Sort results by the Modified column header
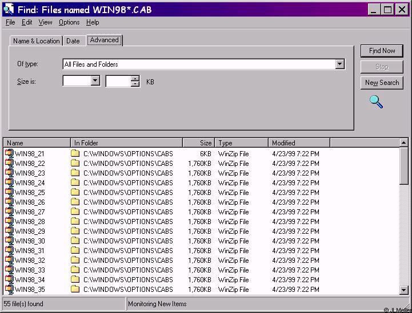This screenshot has height=313, width=412. (299, 143)
